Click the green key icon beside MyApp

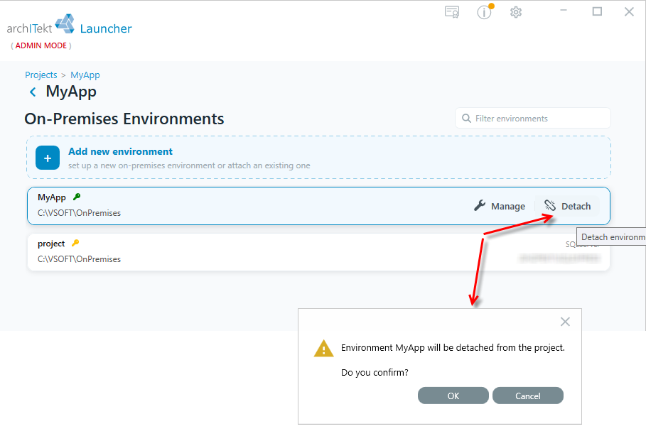click(77, 197)
